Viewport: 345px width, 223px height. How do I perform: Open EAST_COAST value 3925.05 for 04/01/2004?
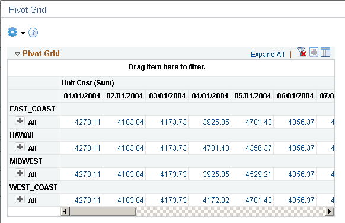(216, 122)
